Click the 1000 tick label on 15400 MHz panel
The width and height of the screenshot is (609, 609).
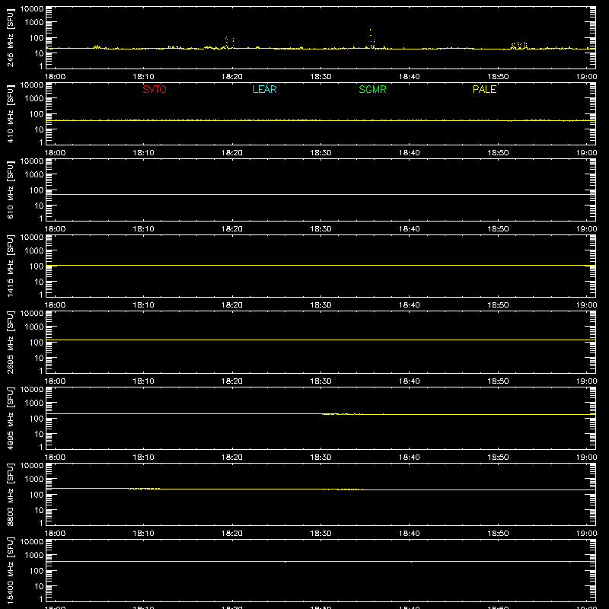(x=34, y=556)
